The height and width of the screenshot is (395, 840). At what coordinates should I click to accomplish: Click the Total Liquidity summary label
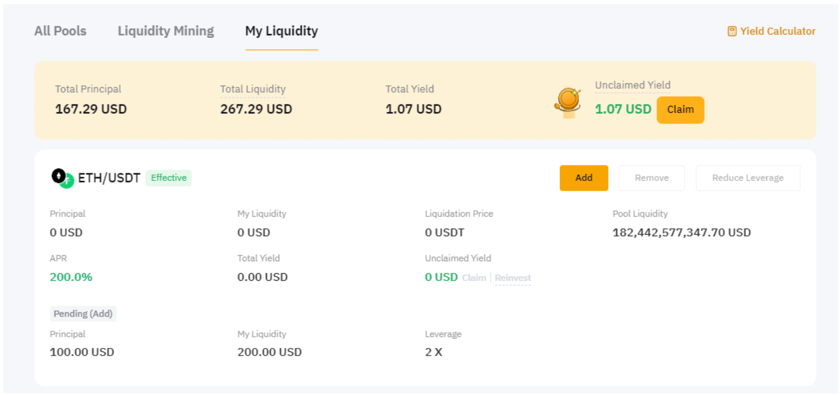(252, 89)
